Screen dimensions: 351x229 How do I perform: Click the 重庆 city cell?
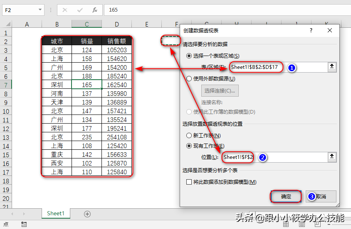pyautogui.click(x=57, y=154)
